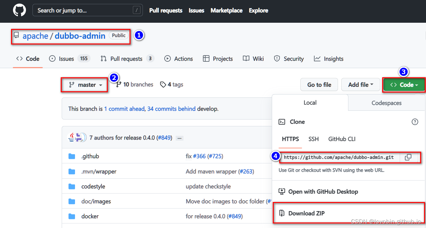The height and width of the screenshot is (228, 426).
Task: Switch to the repository Pull requests tab
Action: pyautogui.click(x=127, y=59)
